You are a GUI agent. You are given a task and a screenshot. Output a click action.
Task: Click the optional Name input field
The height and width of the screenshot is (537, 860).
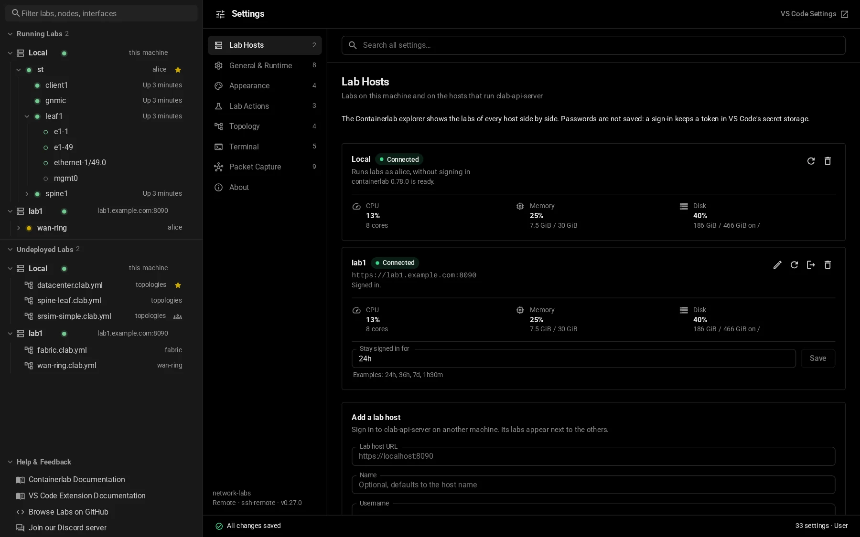pyautogui.click(x=593, y=485)
